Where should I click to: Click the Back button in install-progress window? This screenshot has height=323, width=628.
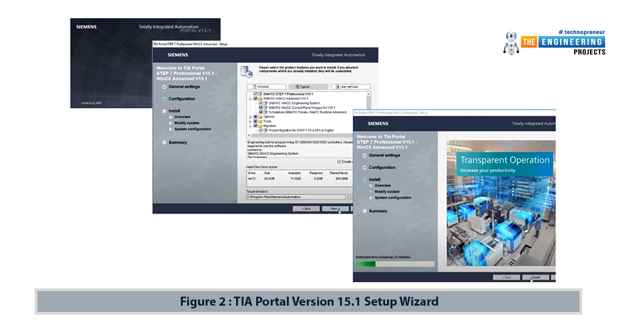click(506, 277)
